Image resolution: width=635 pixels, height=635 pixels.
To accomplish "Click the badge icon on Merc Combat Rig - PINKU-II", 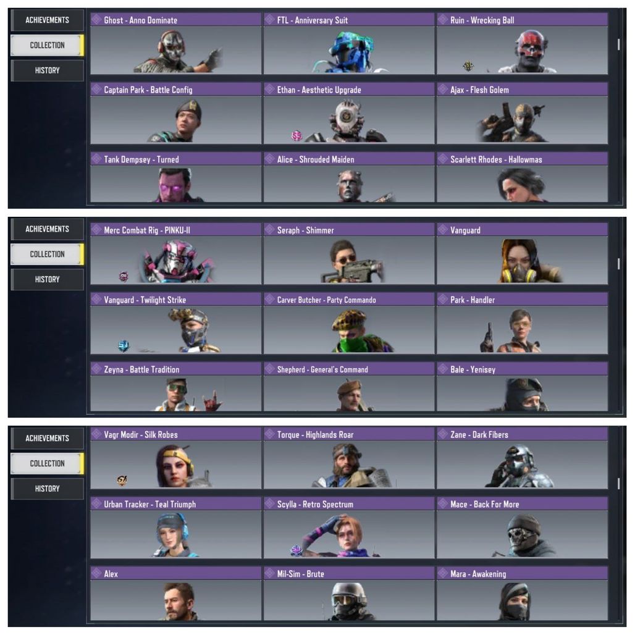I will 124,276.
